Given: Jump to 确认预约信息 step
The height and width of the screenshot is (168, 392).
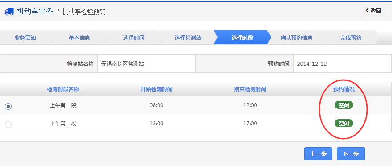Looking at the screenshot, I should (x=296, y=38).
